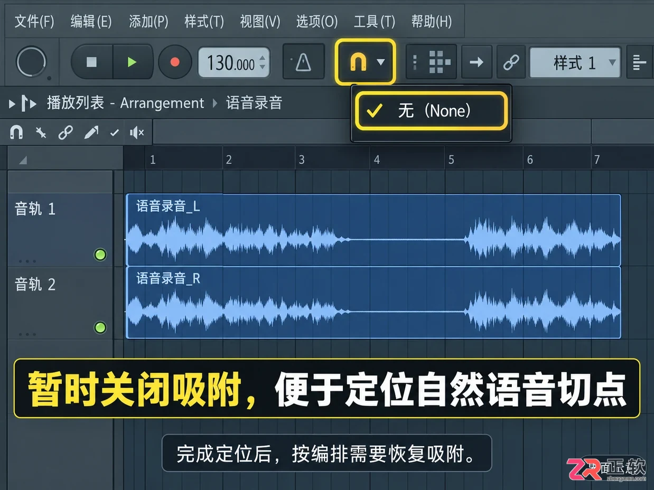Click the pin icon in playlist tools
Image resolution: width=654 pixels, height=490 pixels.
point(41,132)
